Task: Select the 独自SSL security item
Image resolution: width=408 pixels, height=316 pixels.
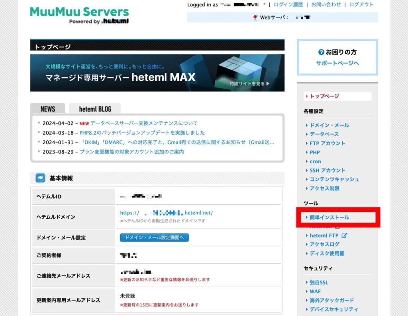Action: point(319,282)
